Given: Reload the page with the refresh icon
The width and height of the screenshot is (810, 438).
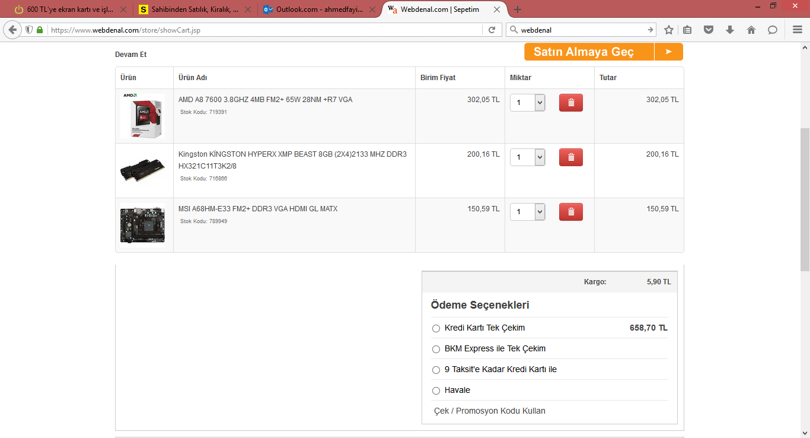Looking at the screenshot, I should (492, 30).
